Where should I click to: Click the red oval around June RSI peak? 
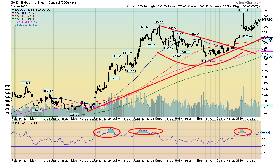(x=107, y=132)
